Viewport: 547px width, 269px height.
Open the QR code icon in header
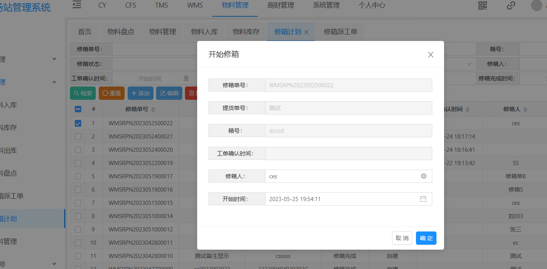point(482,5)
